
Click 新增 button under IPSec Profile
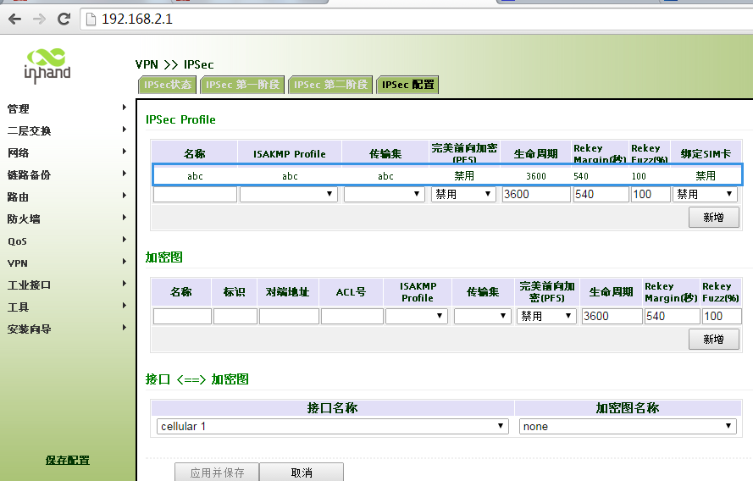[713, 218]
